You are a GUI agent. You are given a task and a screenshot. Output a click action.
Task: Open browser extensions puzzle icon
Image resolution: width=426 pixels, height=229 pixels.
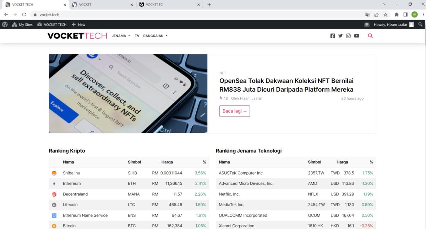pos(397,15)
